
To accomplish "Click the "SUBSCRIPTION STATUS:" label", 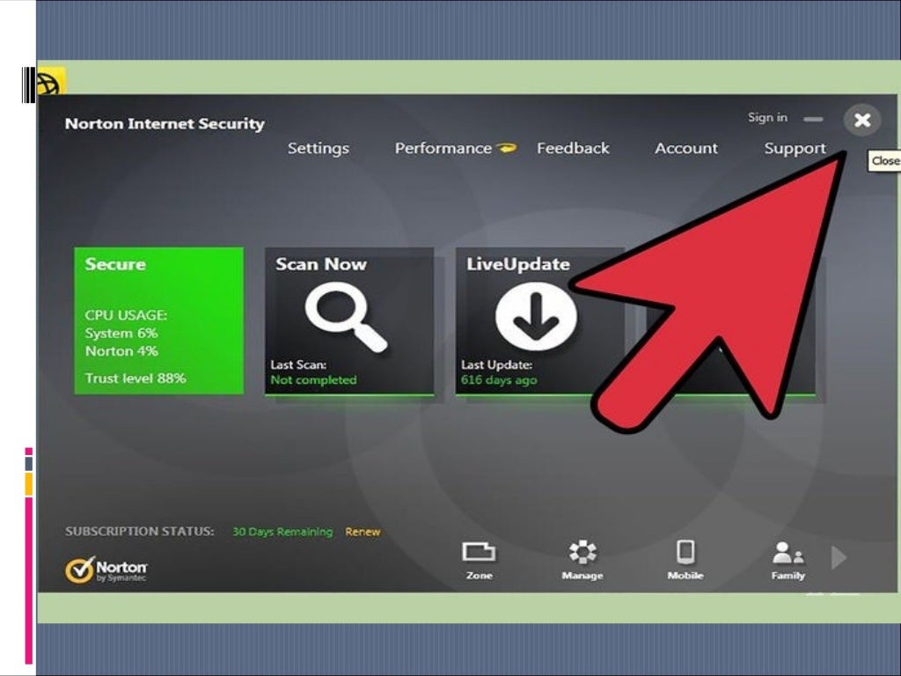I will 140,531.
